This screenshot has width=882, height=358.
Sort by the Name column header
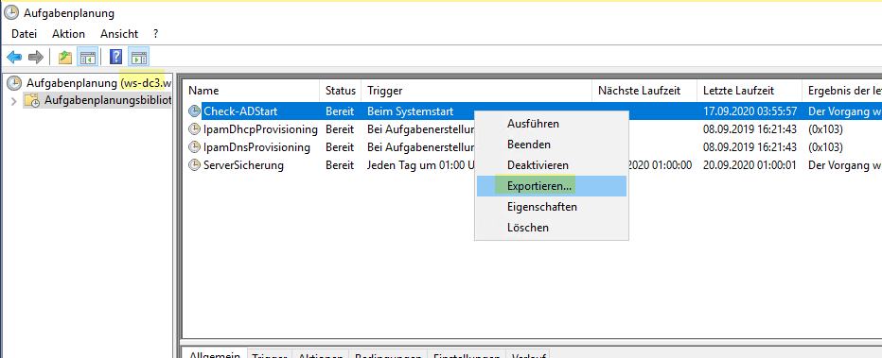(252, 91)
